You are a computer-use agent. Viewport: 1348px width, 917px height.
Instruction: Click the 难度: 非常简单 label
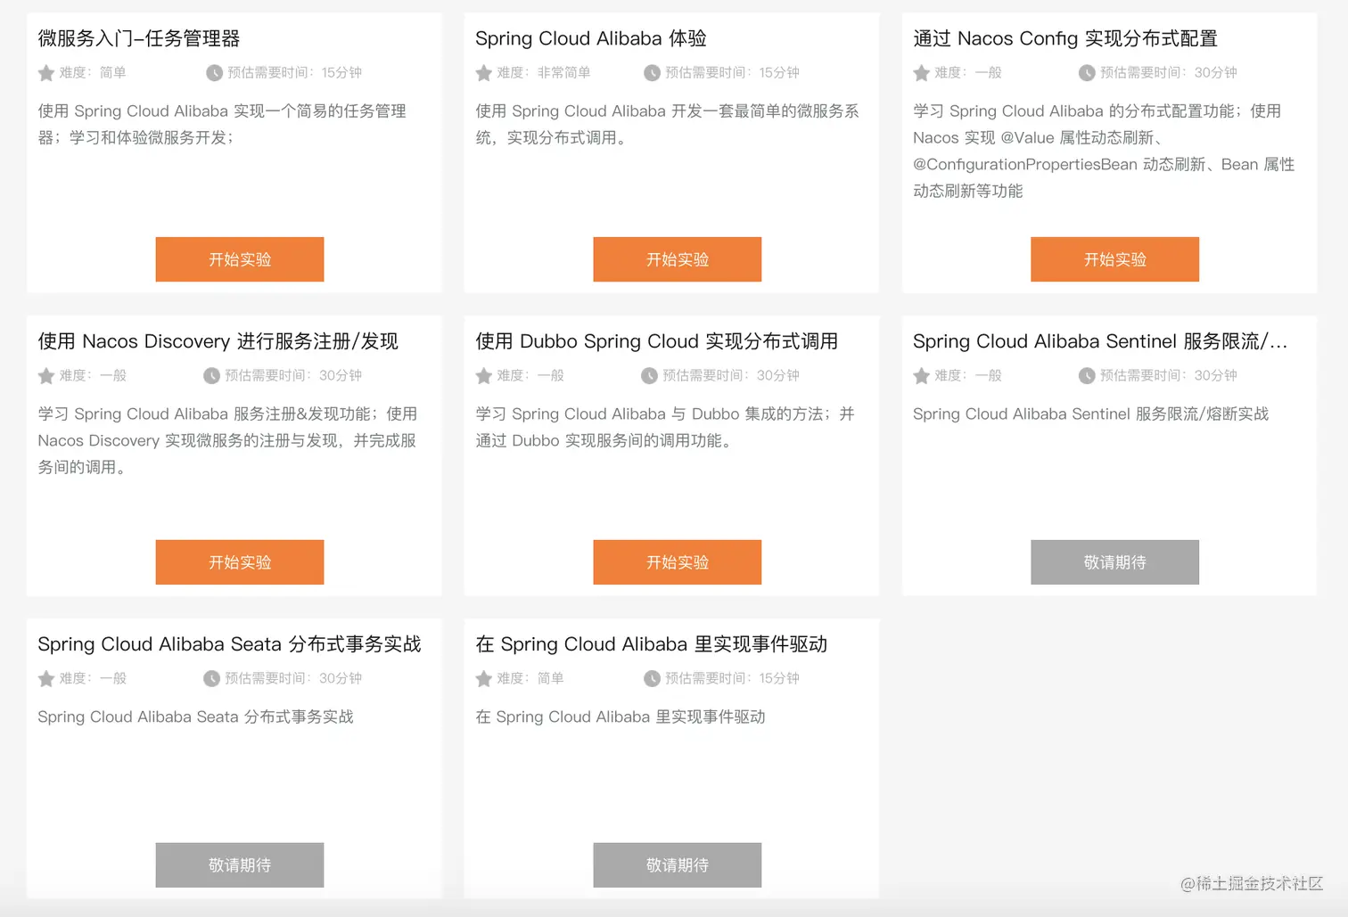click(x=544, y=73)
